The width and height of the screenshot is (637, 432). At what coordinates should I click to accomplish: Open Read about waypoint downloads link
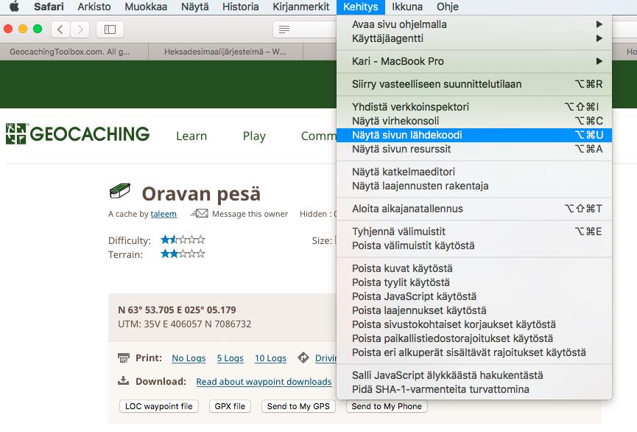point(264,382)
